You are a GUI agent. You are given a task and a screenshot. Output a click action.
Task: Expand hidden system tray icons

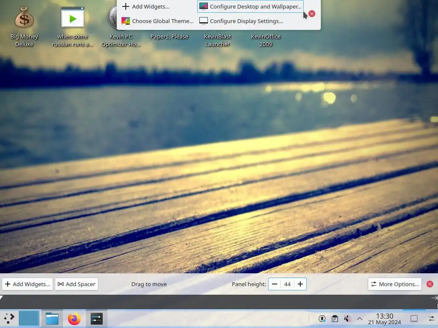(360, 319)
